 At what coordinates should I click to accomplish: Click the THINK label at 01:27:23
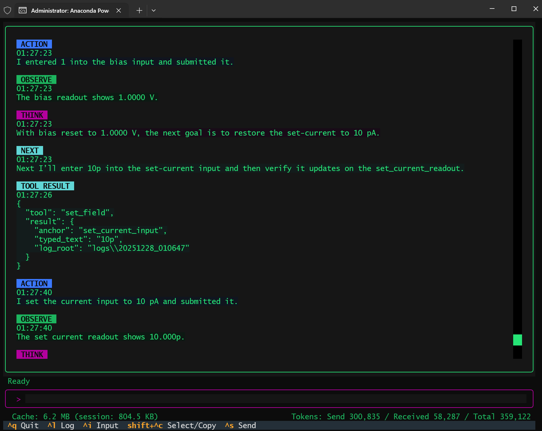click(x=32, y=115)
